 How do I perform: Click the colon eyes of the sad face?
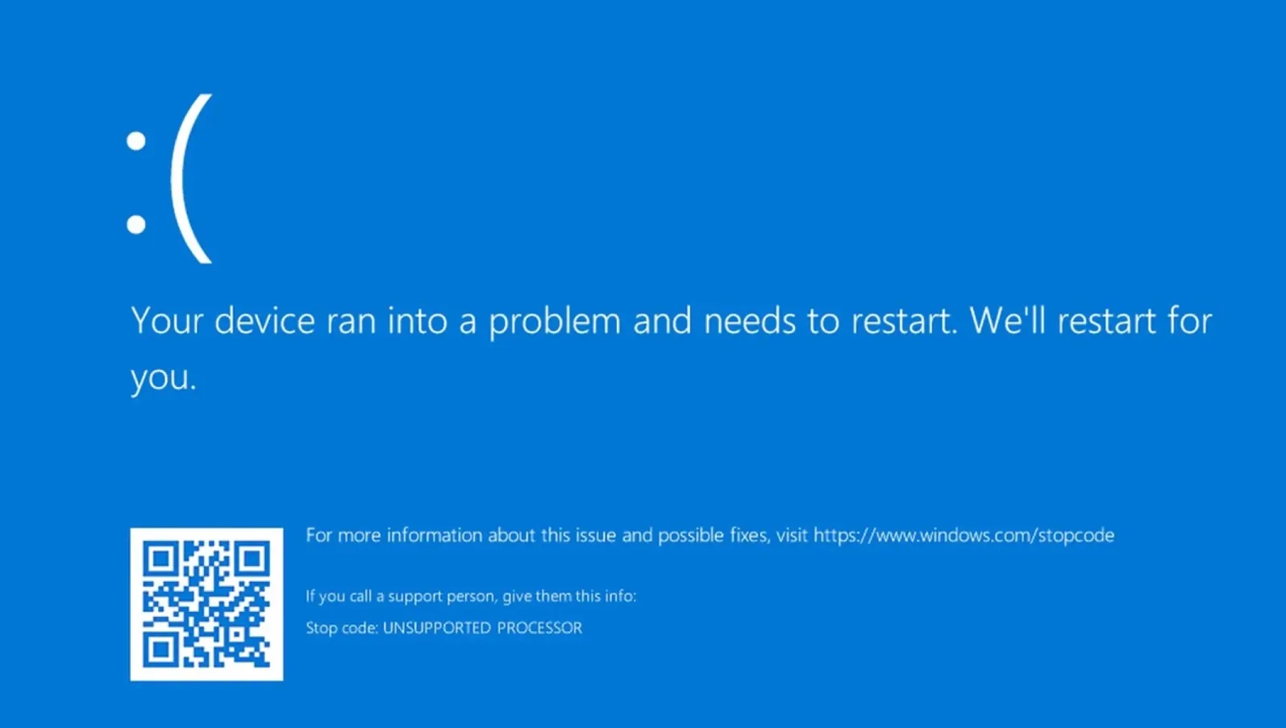point(136,182)
